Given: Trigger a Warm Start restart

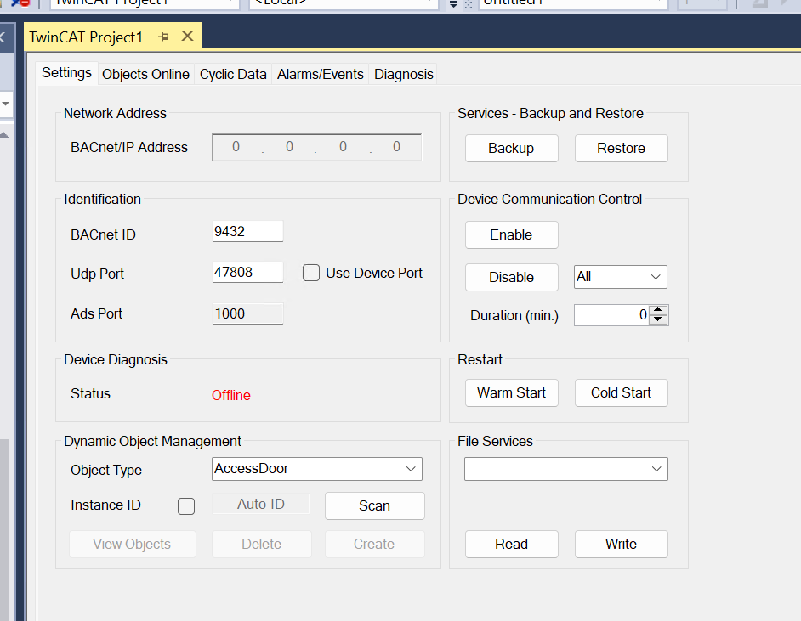Looking at the screenshot, I should (511, 393).
